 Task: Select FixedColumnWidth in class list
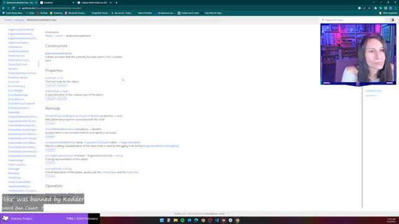click(x=19, y=182)
